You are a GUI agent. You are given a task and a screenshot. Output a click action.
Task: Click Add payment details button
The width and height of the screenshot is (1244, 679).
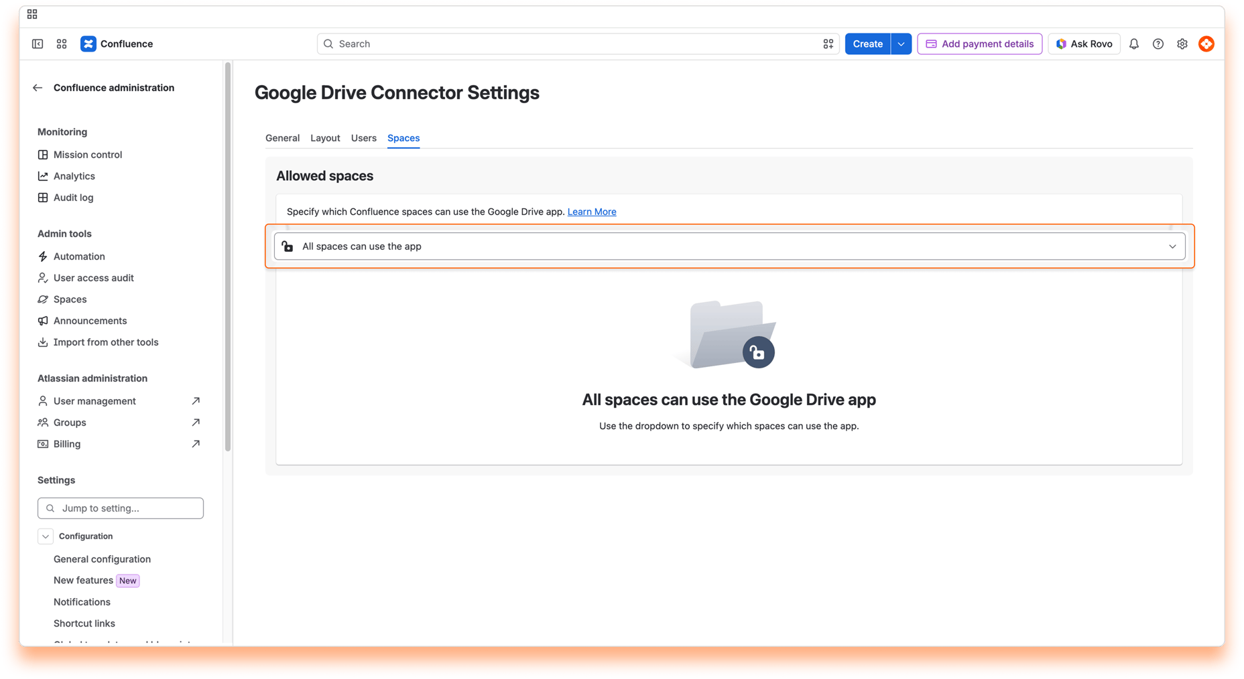point(979,44)
